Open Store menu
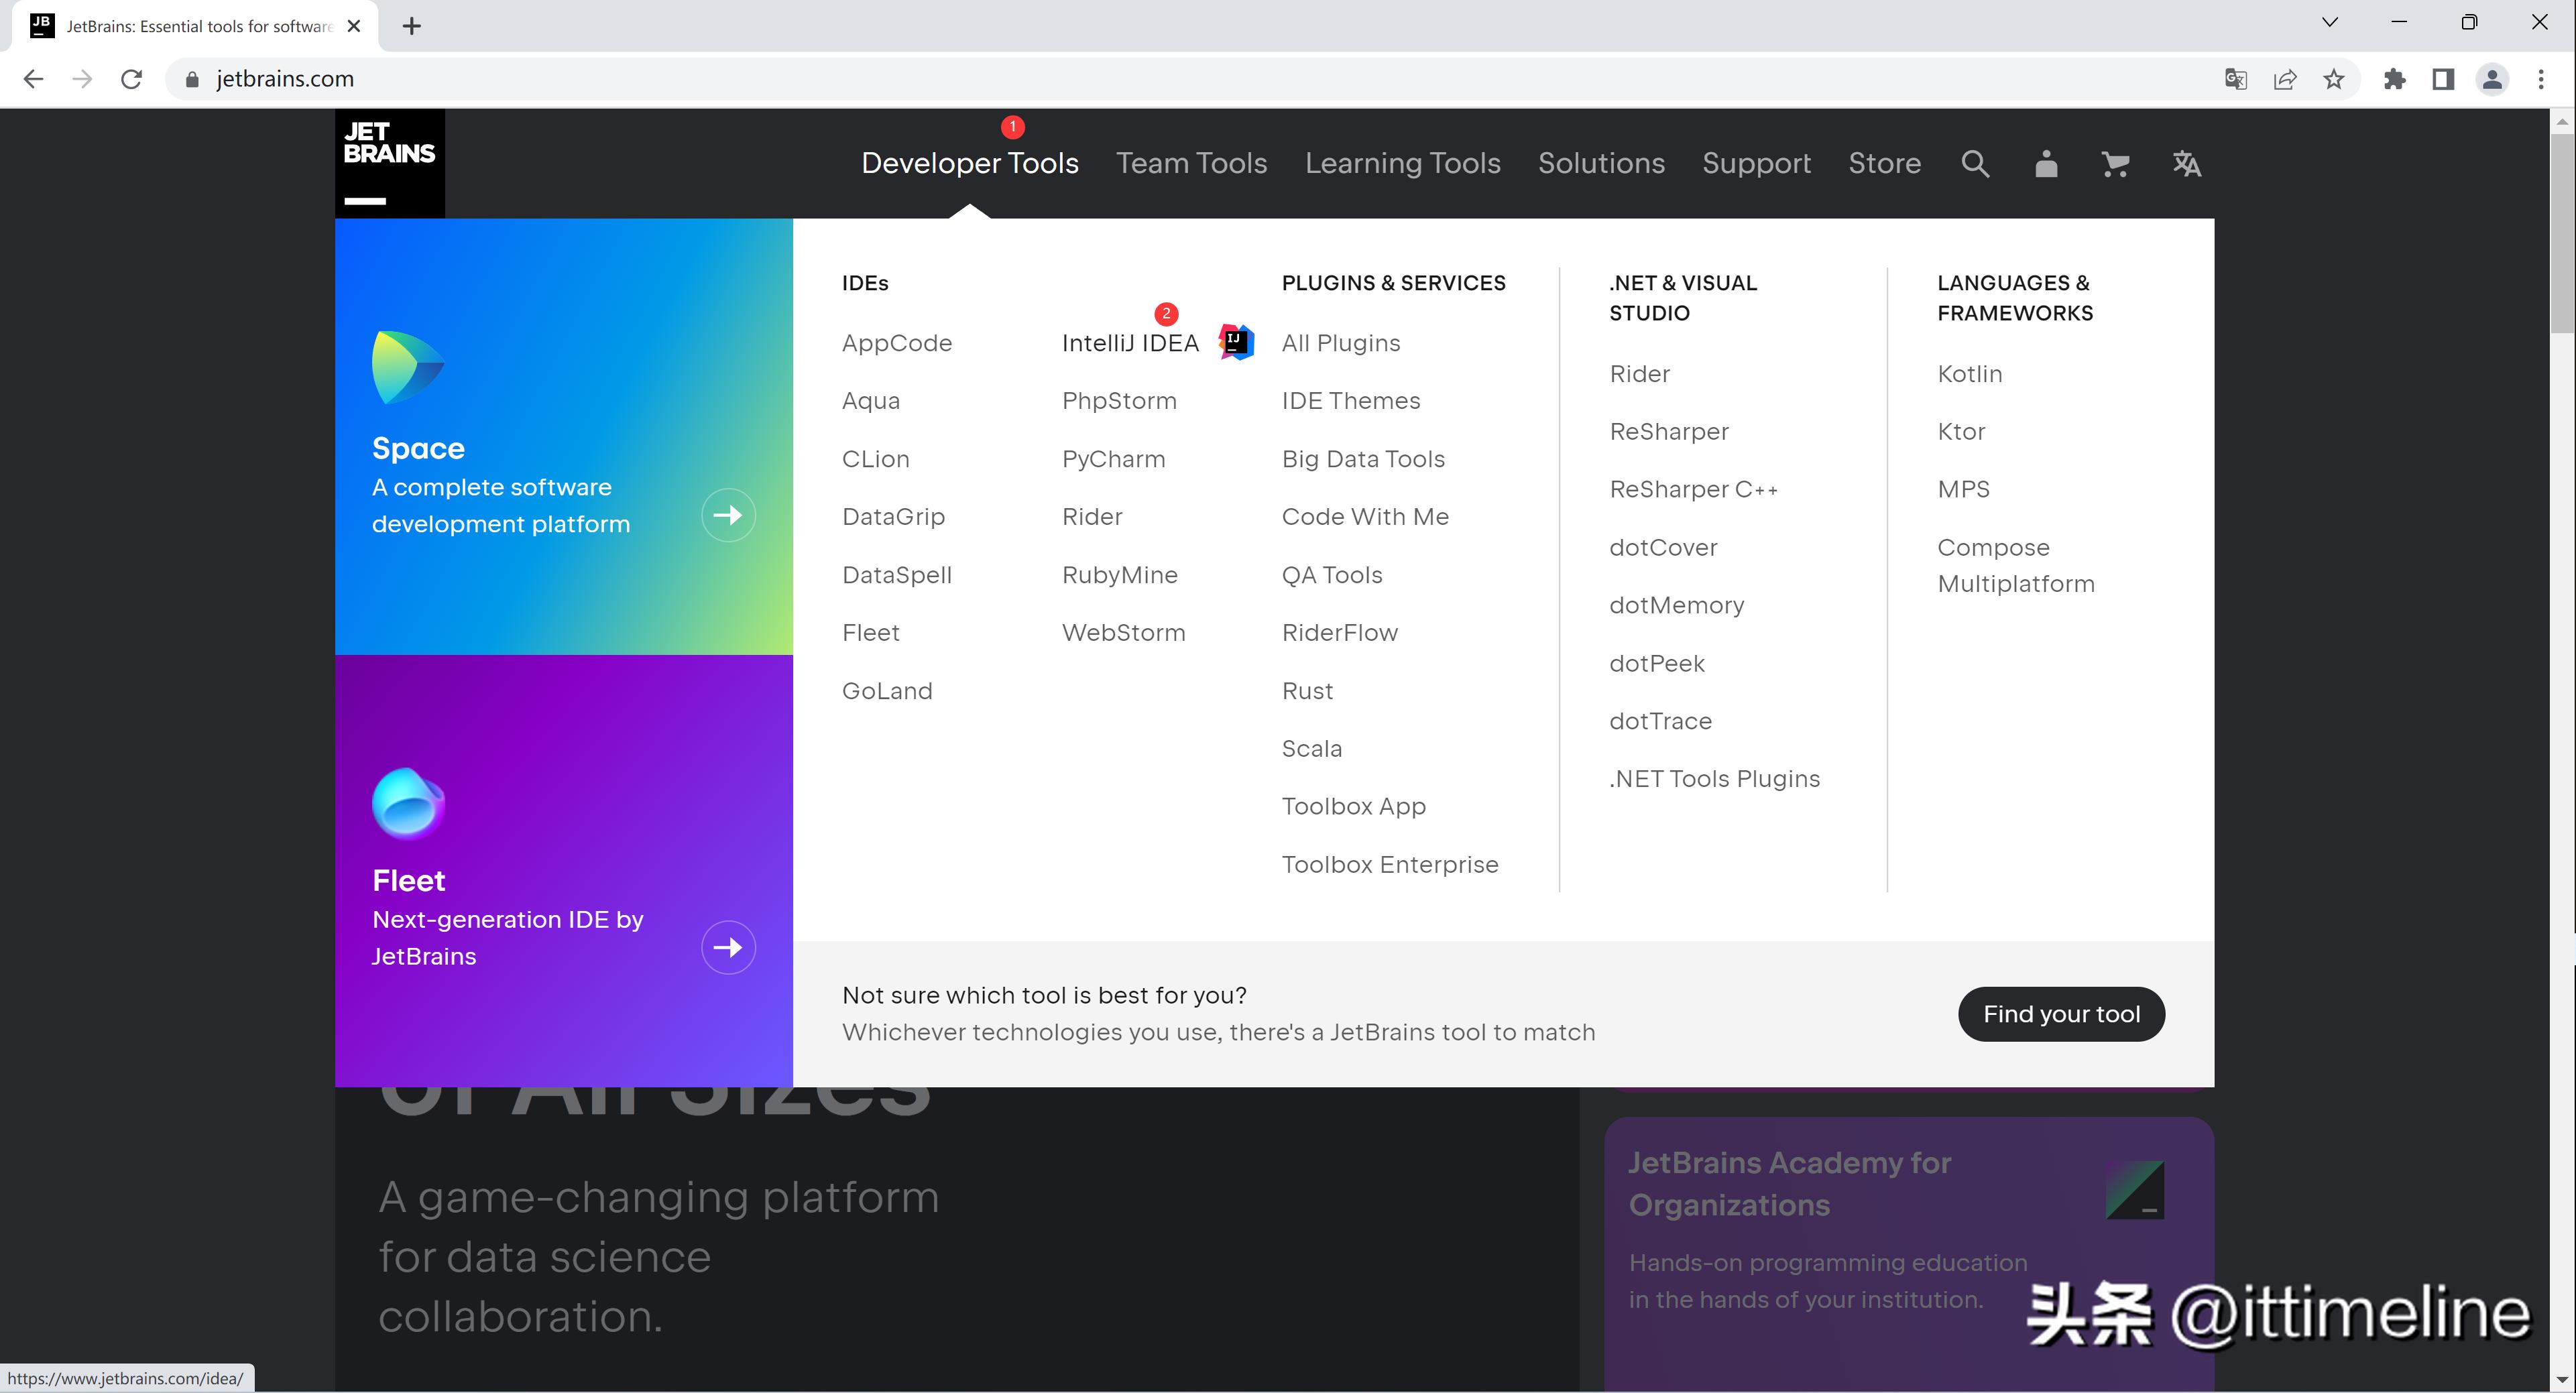 [x=1884, y=163]
